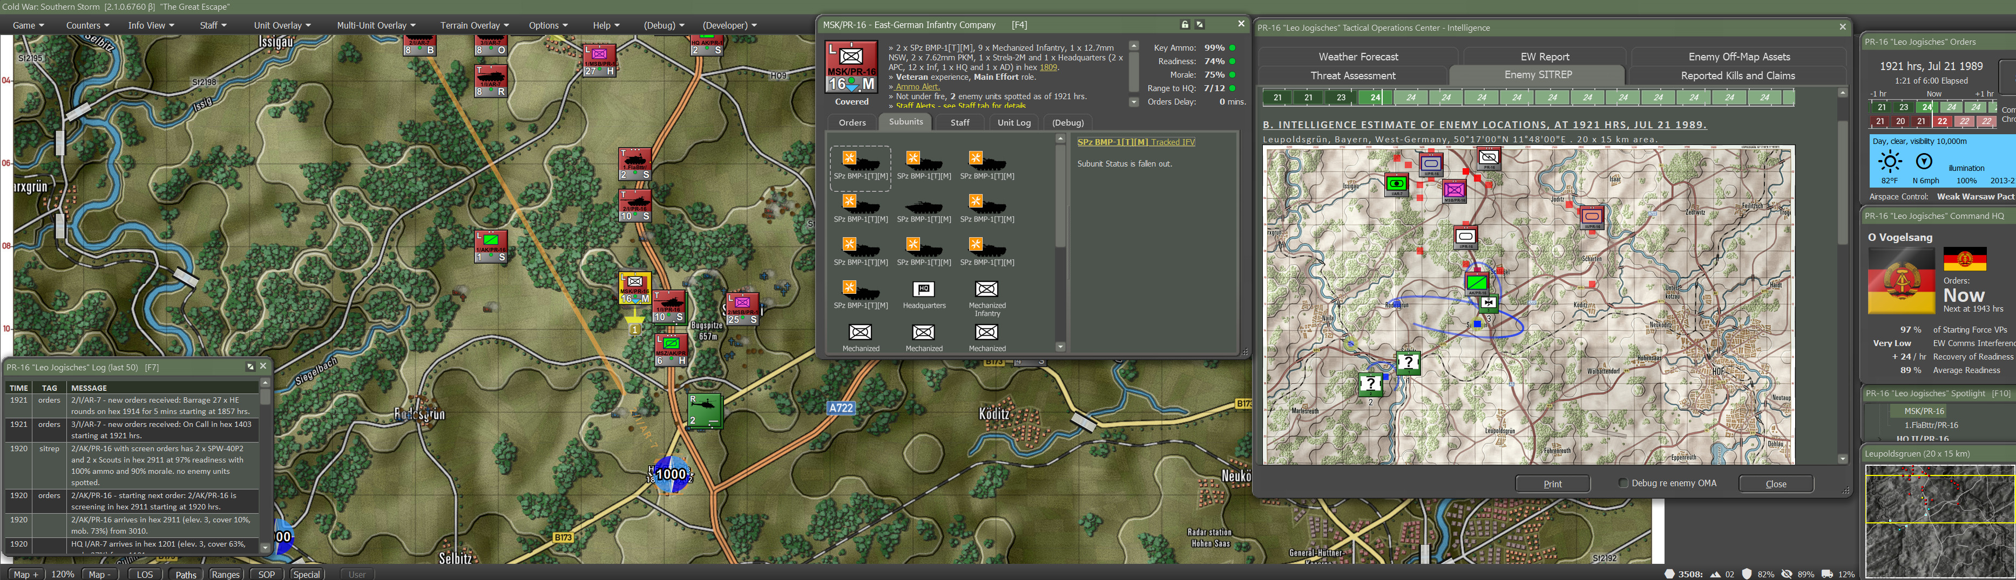Open the Terrain Overlay dropdown
This screenshot has width=2016, height=580.
(x=474, y=25)
